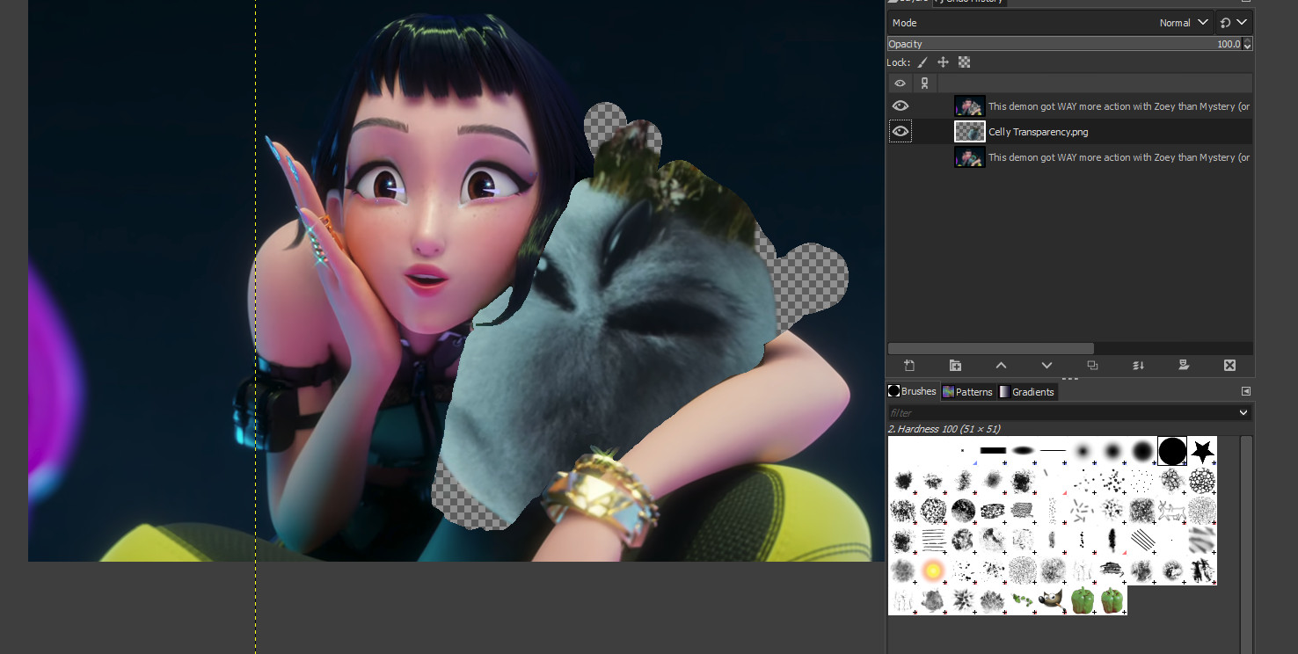
Task: Click the layer Opacity slider
Action: pyautogui.click(x=1065, y=44)
